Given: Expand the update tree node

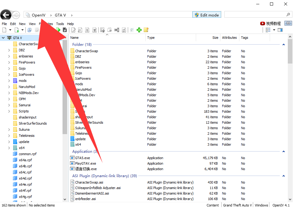Looking at the screenshot, I should point(9,142).
